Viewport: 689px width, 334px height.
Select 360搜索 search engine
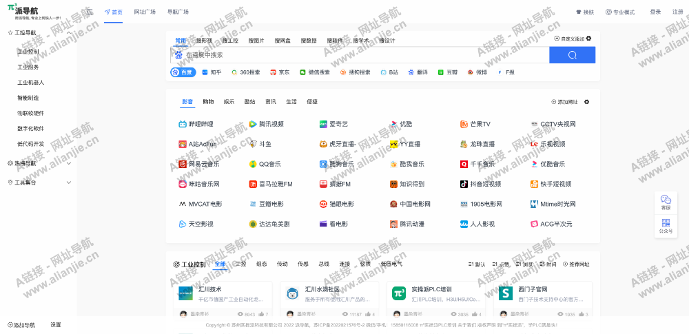(x=246, y=72)
